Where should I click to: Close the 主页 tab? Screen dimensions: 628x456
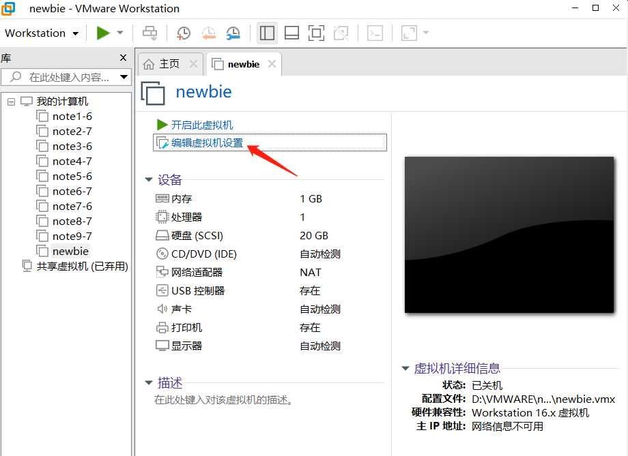coord(193,64)
